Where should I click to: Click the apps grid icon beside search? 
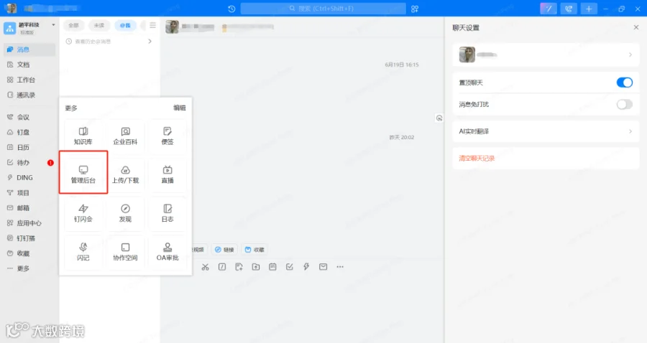tap(415, 9)
